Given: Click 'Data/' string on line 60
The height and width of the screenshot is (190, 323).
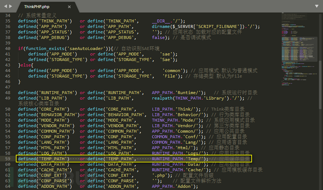Looking at the screenshot, I should 194,164.
